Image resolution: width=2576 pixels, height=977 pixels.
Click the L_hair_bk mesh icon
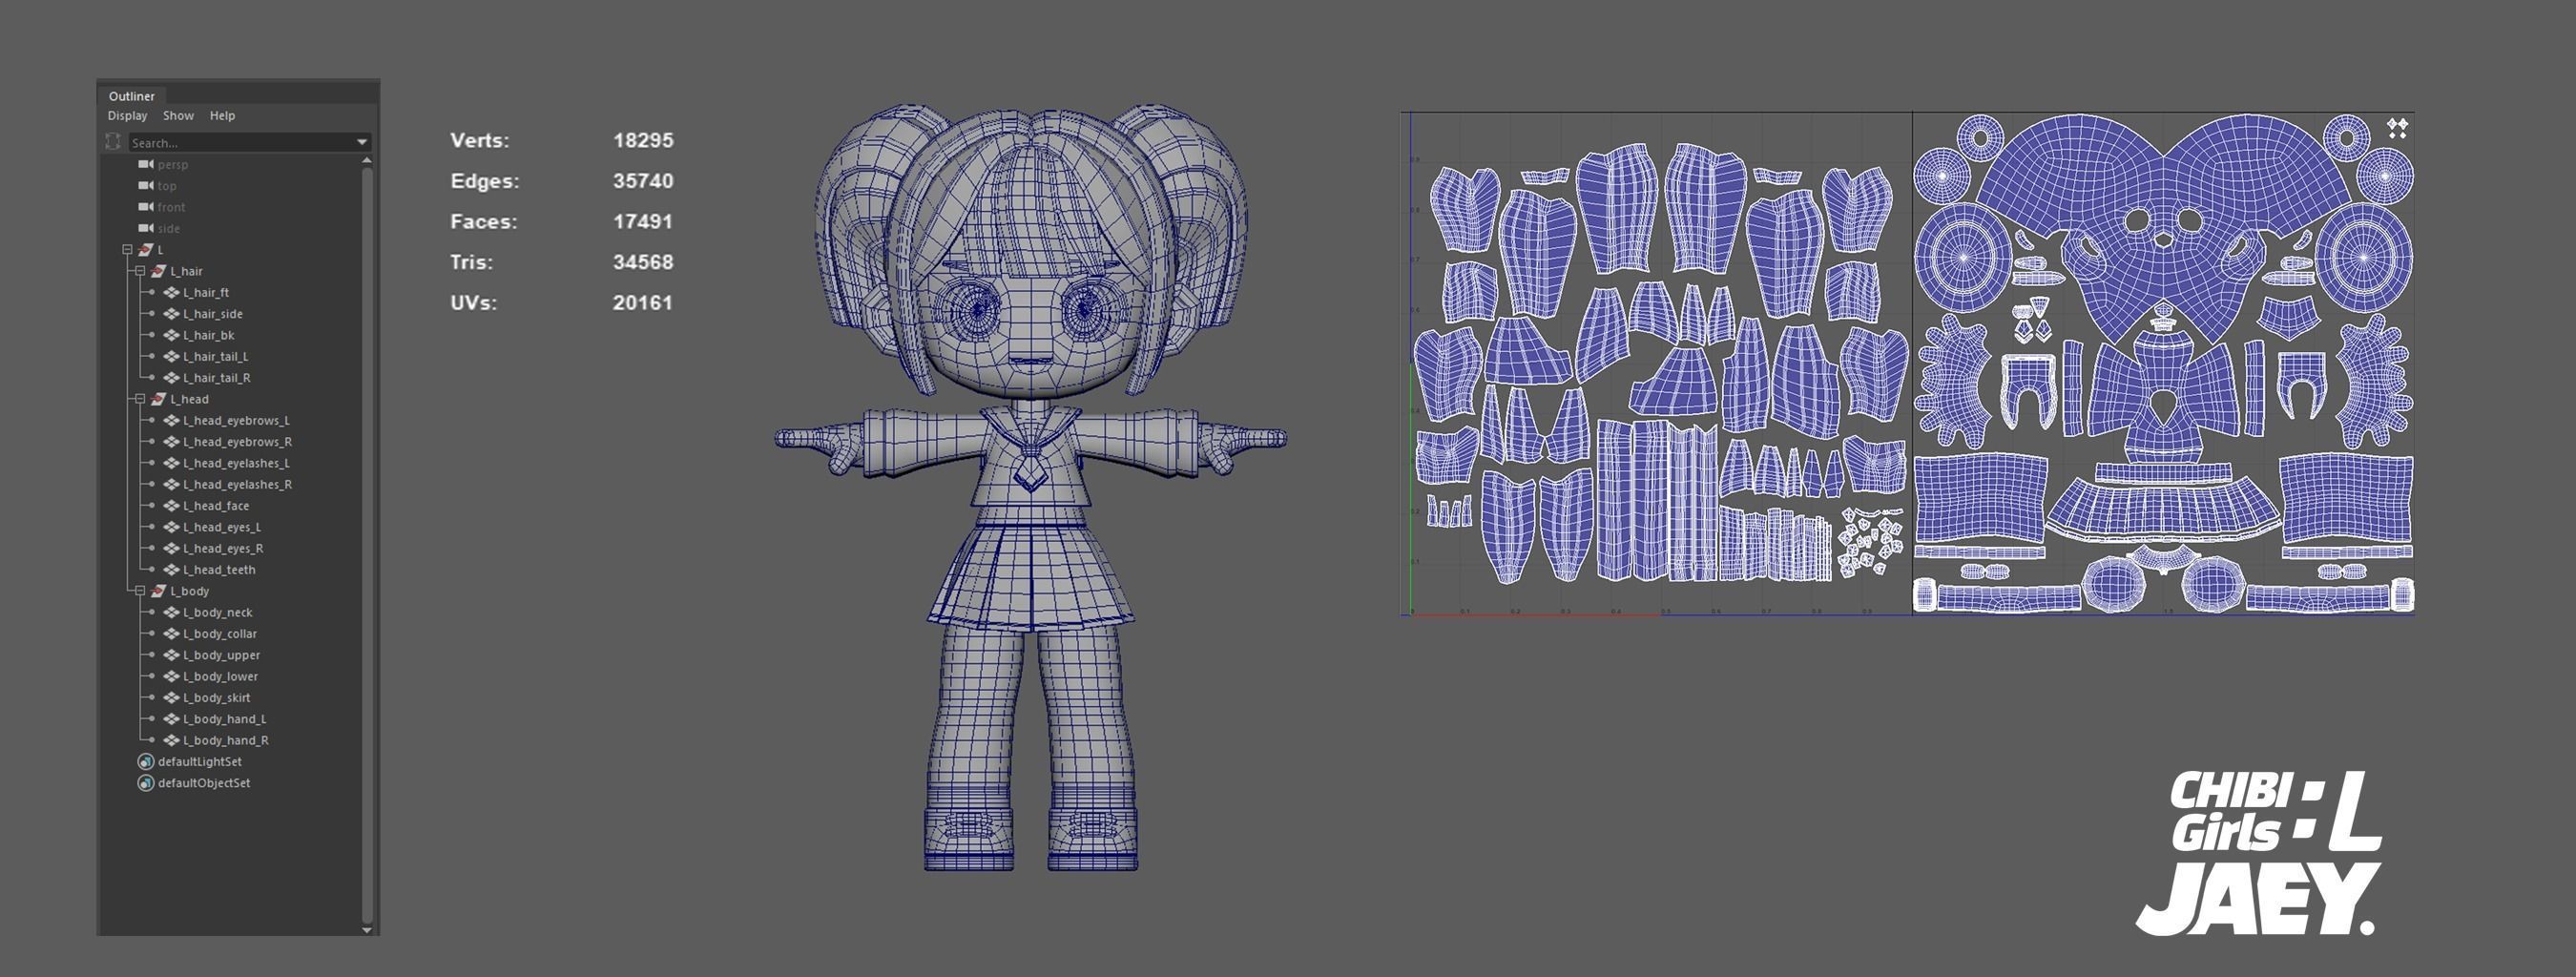pos(171,335)
